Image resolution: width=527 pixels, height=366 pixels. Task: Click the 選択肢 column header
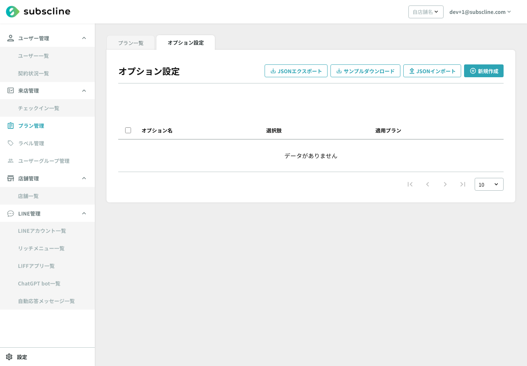274,130
